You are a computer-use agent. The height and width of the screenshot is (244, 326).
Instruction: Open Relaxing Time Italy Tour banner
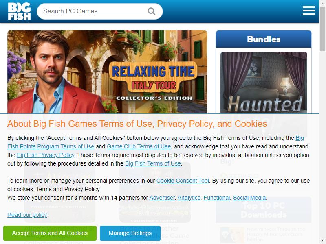[x=107, y=72]
